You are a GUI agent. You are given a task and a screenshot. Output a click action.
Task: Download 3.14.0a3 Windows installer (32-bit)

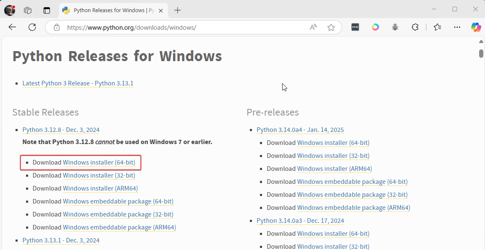coord(333,246)
